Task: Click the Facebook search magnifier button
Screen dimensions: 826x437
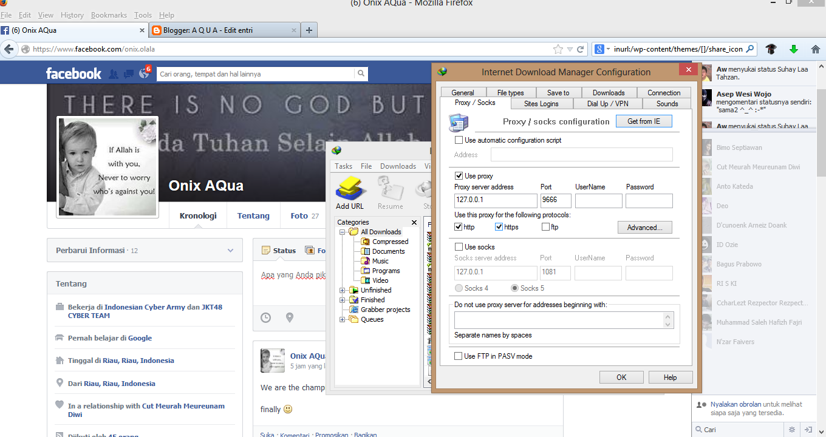Action: pos(361,74)
